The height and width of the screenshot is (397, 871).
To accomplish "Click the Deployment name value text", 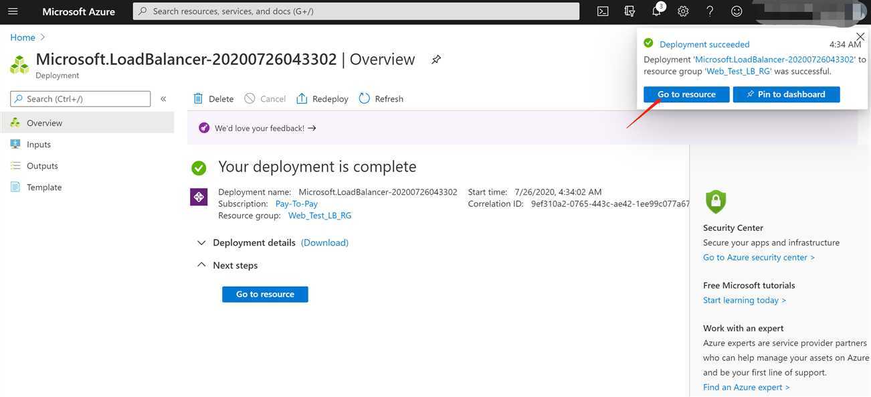I will (x=378, y=191).
